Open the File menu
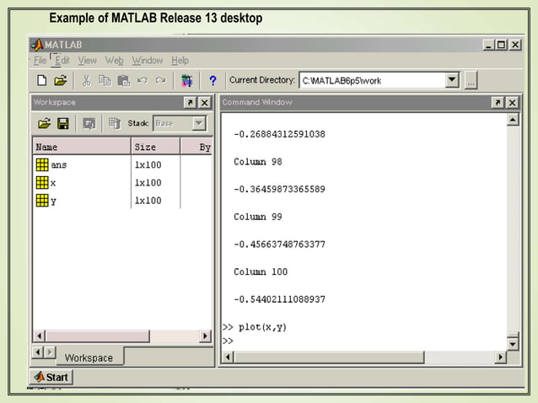Viewport: 538px width, 403px height. tap(40, 61)
